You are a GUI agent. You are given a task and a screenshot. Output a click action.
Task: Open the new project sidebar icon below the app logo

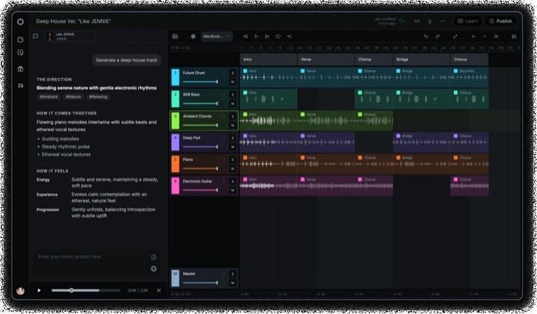20,39
